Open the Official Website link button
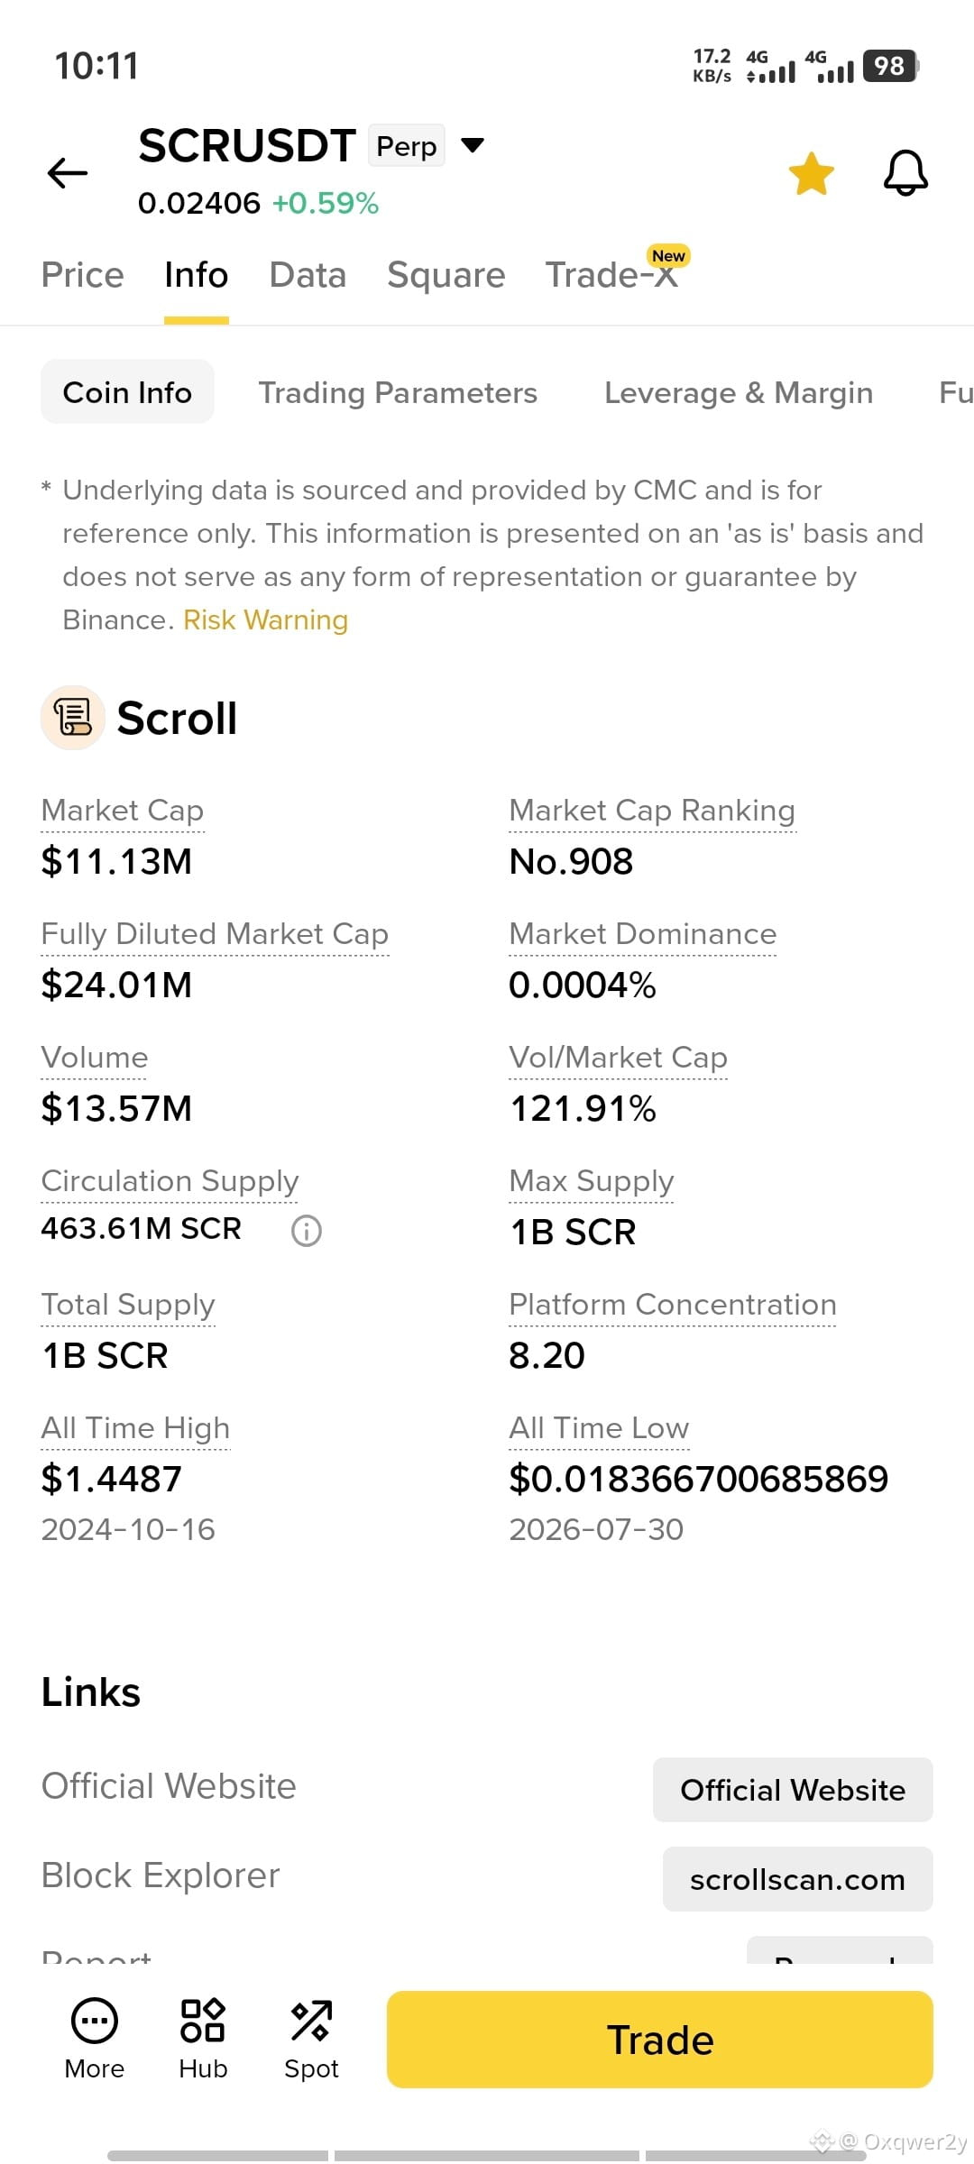This screenshot has height=2164, width=974. [793, 1790]
